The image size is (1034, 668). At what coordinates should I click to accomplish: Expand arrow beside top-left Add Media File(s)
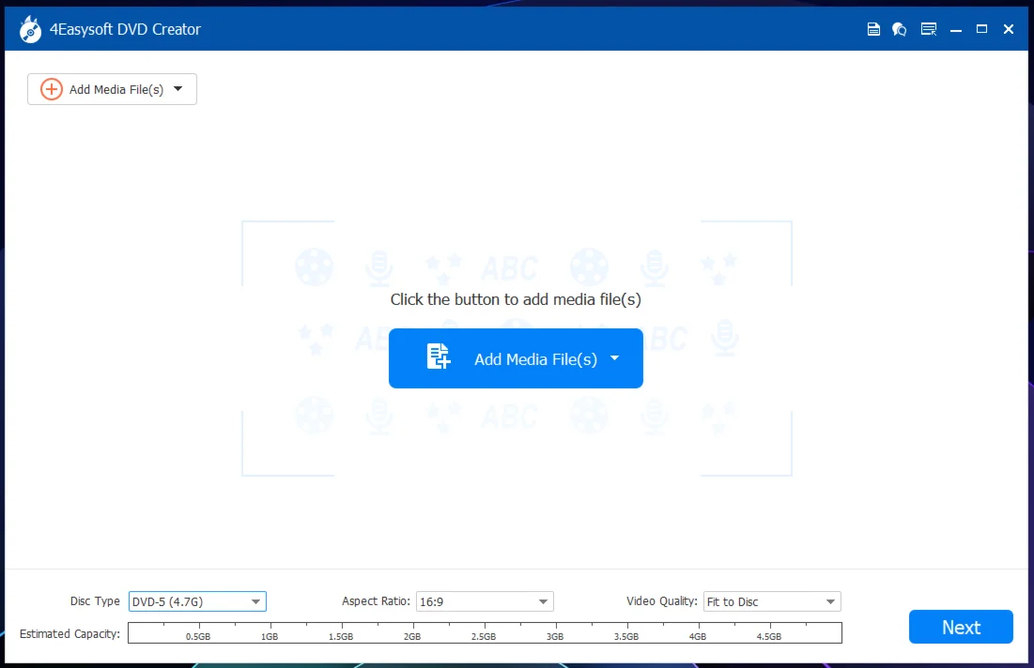[x=178, y=89]
